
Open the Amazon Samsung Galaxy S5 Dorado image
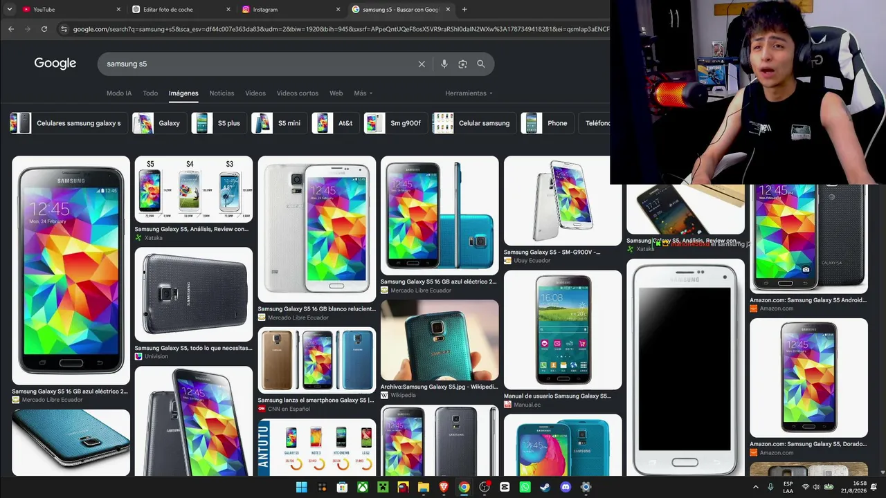tap(808, 378)
